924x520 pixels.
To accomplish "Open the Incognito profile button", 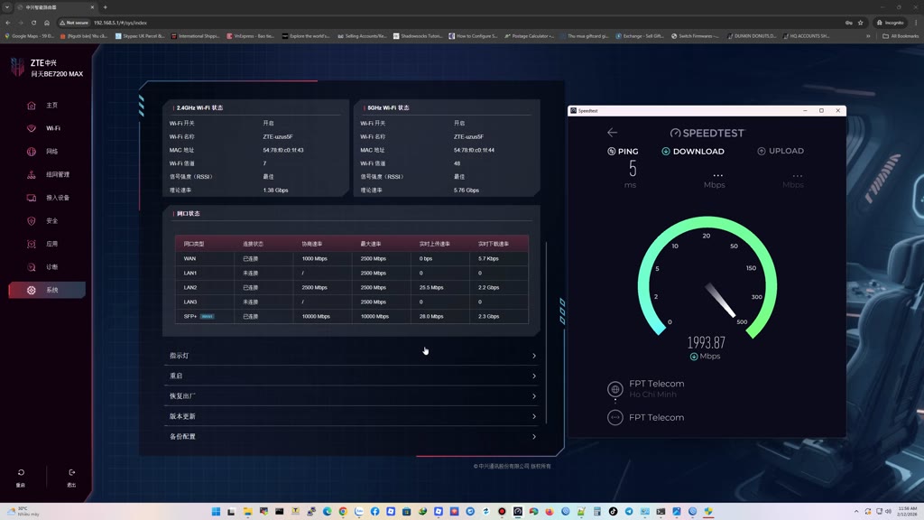I will click(x=890, y=23).
